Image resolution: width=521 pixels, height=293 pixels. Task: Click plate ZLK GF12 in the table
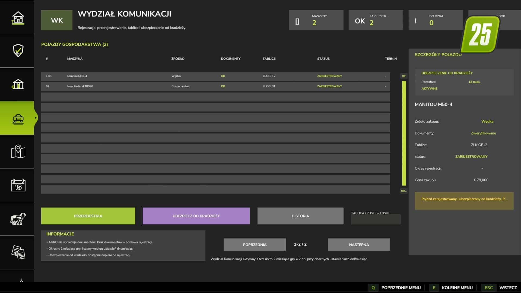(269, 76)
